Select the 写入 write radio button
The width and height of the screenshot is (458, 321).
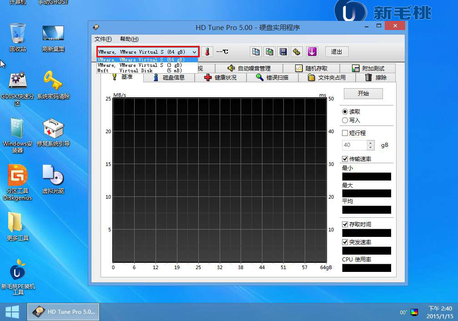(345, 120)
